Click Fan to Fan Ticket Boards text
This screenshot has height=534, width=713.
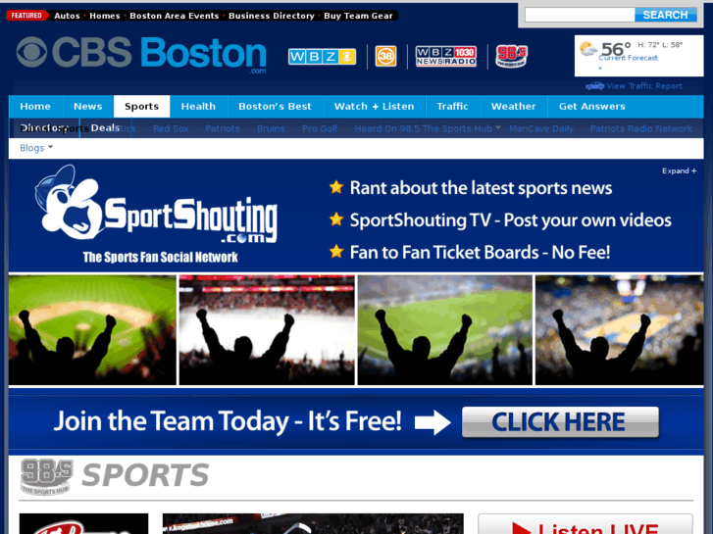[480, 252]
